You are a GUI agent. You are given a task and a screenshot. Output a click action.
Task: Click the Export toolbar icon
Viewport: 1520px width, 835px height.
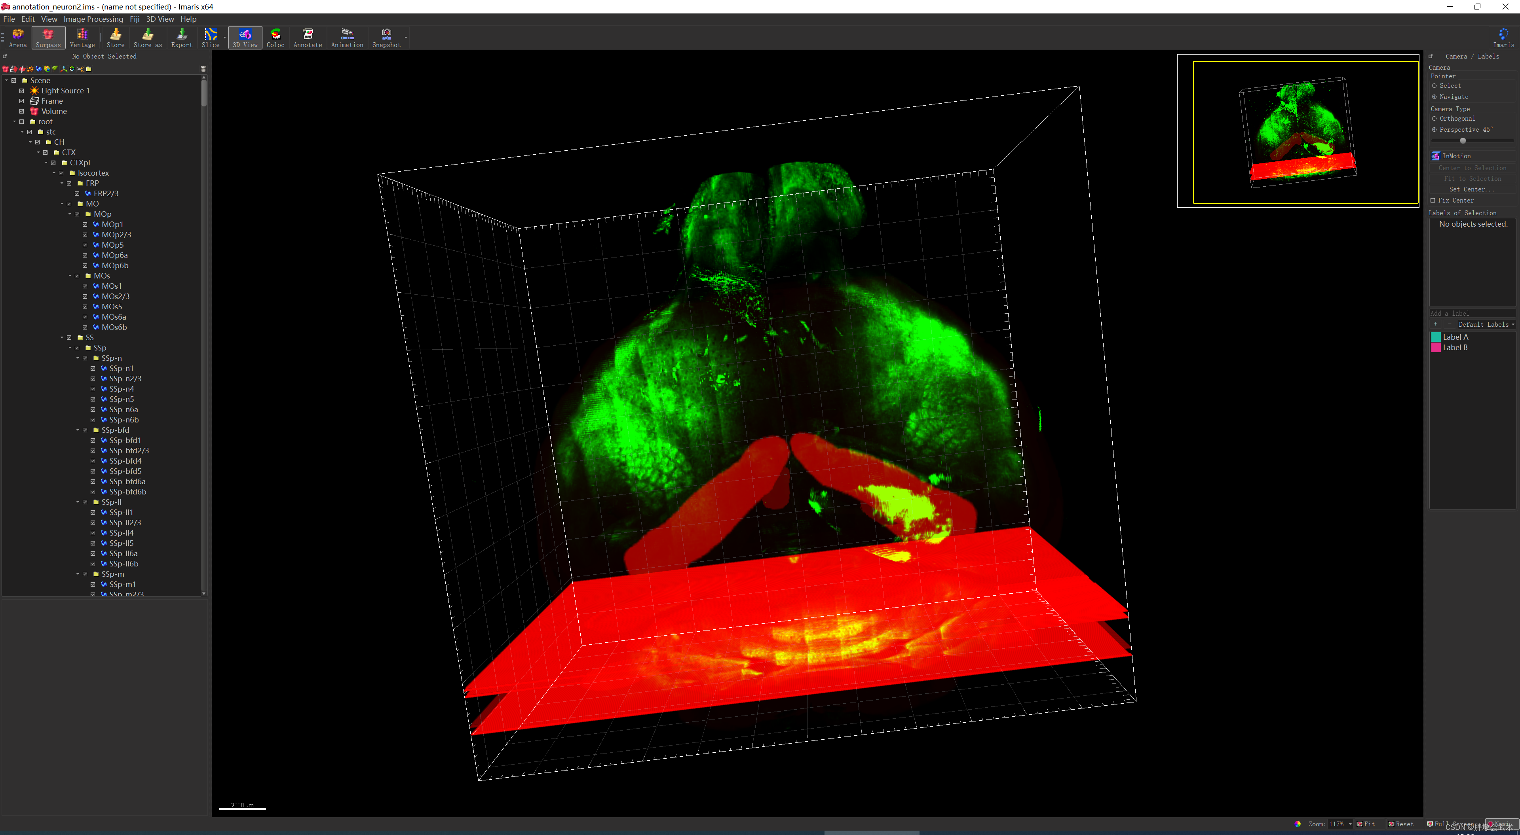point(182,38)
